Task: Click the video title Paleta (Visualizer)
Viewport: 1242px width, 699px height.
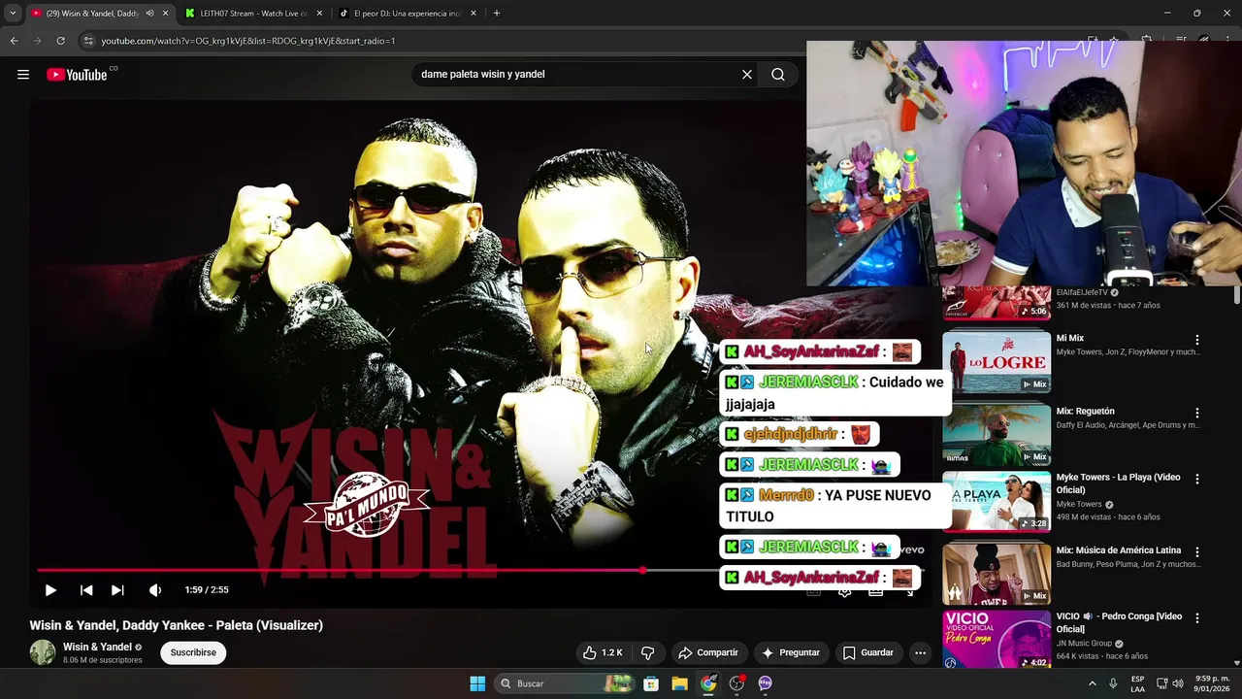Action: (177, 626)
